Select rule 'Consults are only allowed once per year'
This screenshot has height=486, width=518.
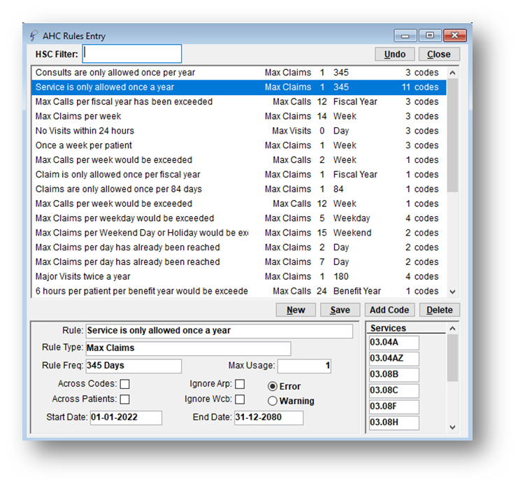[x=239, y=73]
